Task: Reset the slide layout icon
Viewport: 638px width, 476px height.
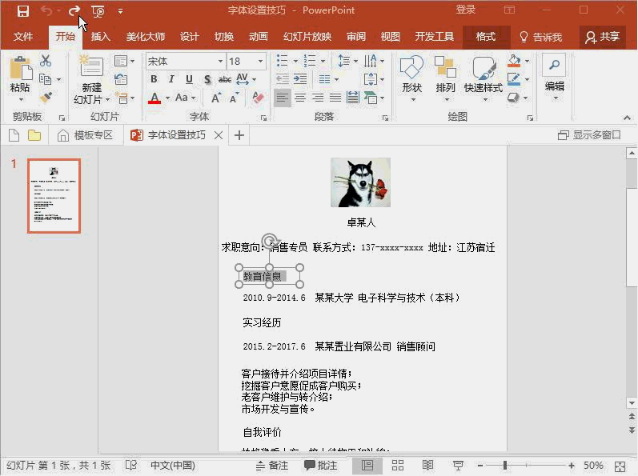Action: (x=121, y=79)
